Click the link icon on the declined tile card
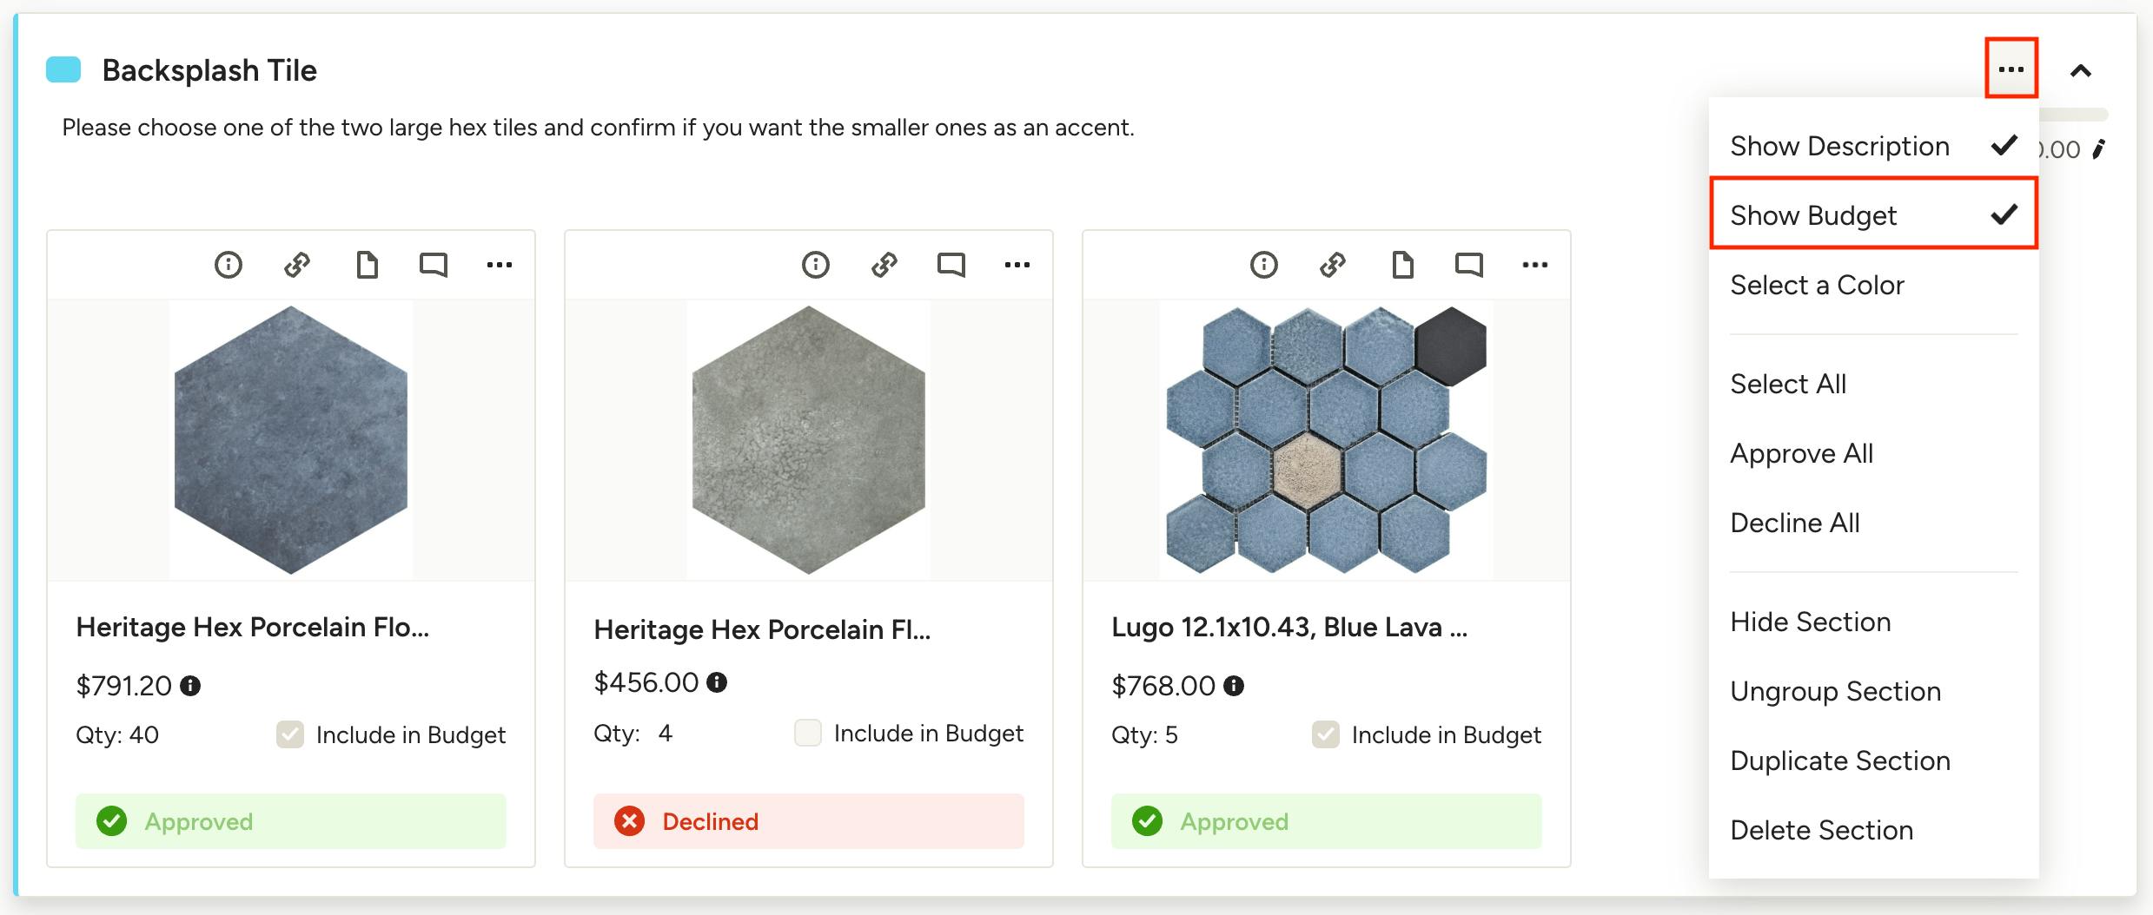The image size is (2153, 915). [884, 265]
